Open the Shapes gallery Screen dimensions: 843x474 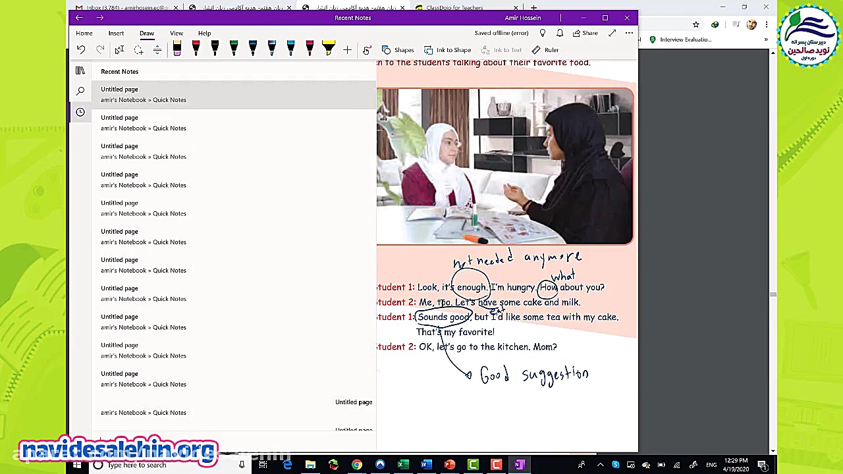coord(398,50)
